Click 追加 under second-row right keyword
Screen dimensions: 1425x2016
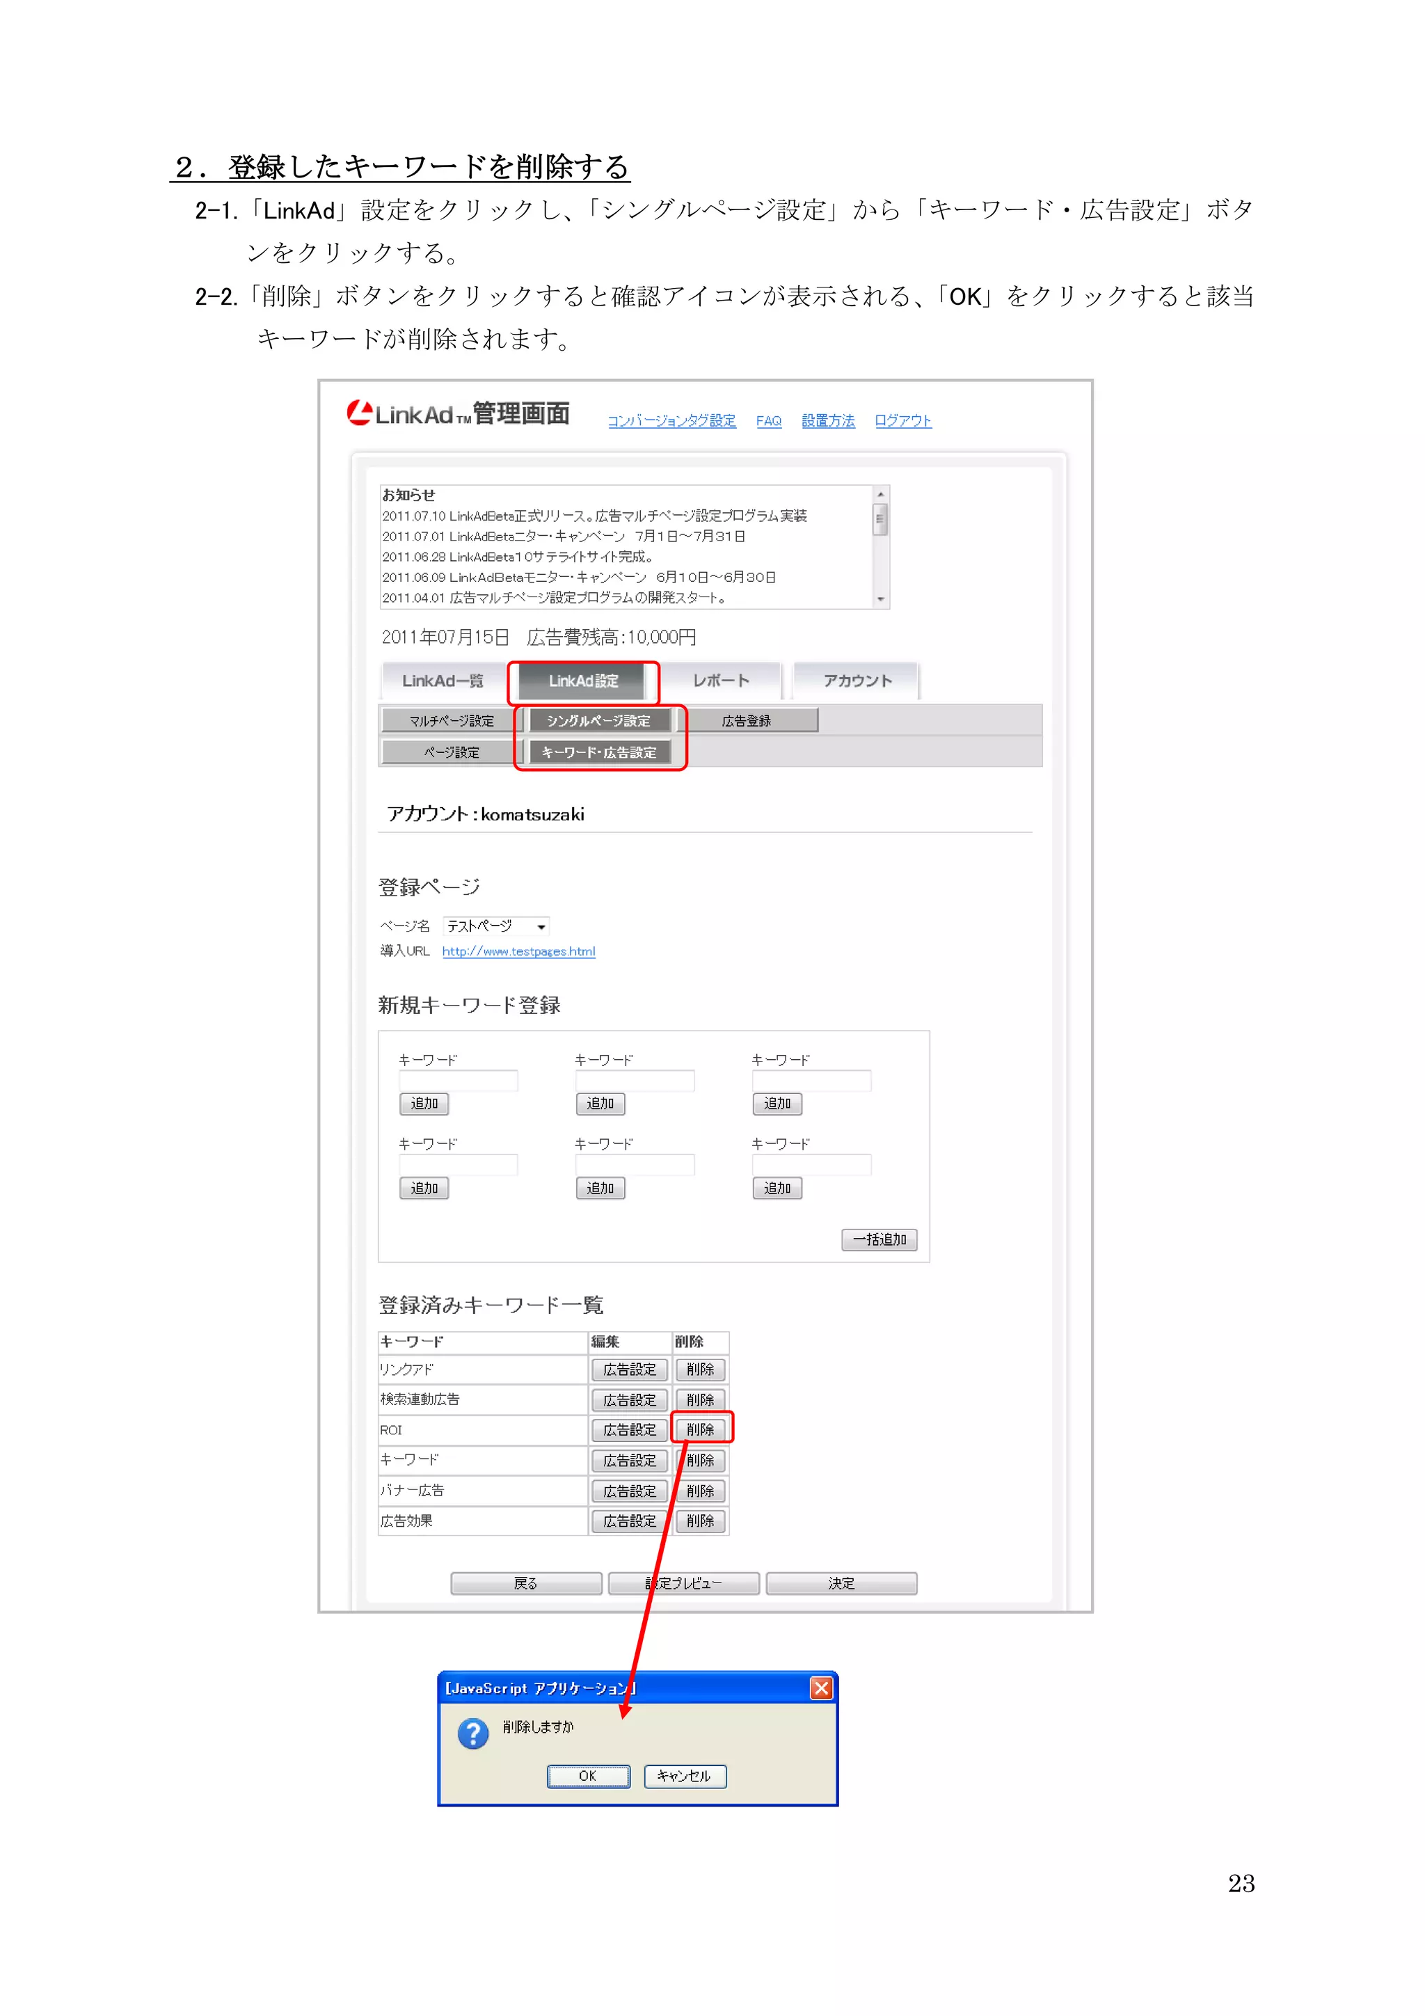[x=777, y=1188]
